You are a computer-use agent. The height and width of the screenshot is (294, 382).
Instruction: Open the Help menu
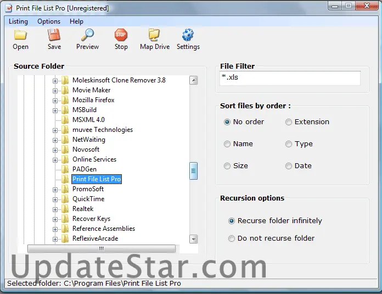[76, 21]
